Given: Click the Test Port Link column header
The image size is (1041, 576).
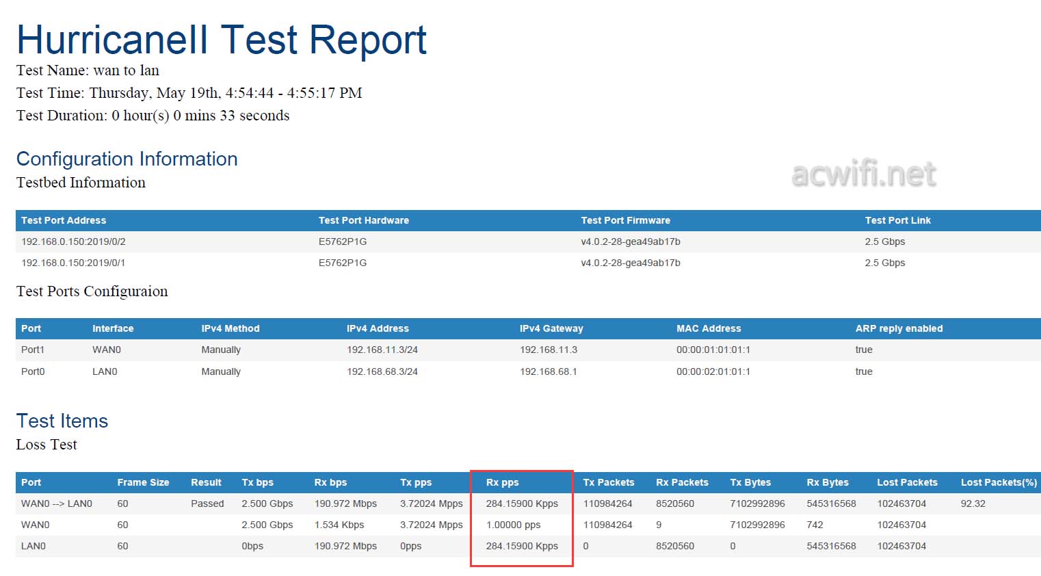Looking at the screenshot, I should 898,220.
